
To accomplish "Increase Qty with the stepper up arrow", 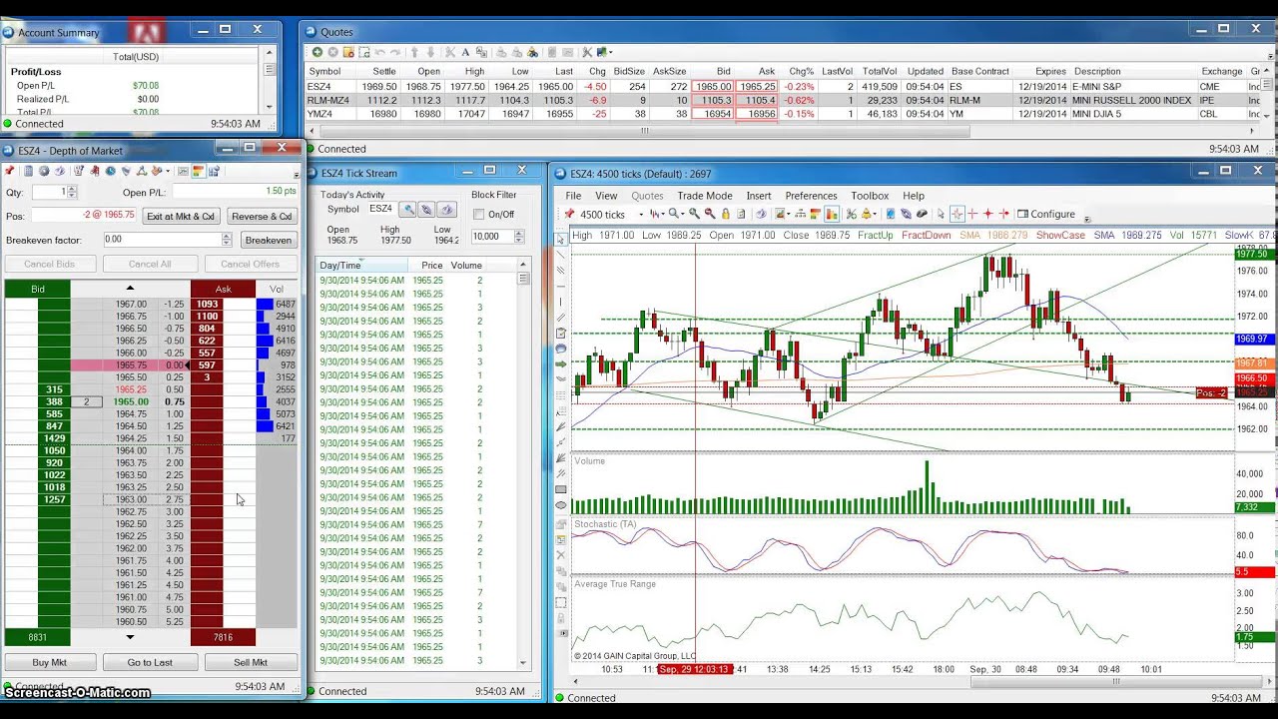I will (x=73, y=188).
